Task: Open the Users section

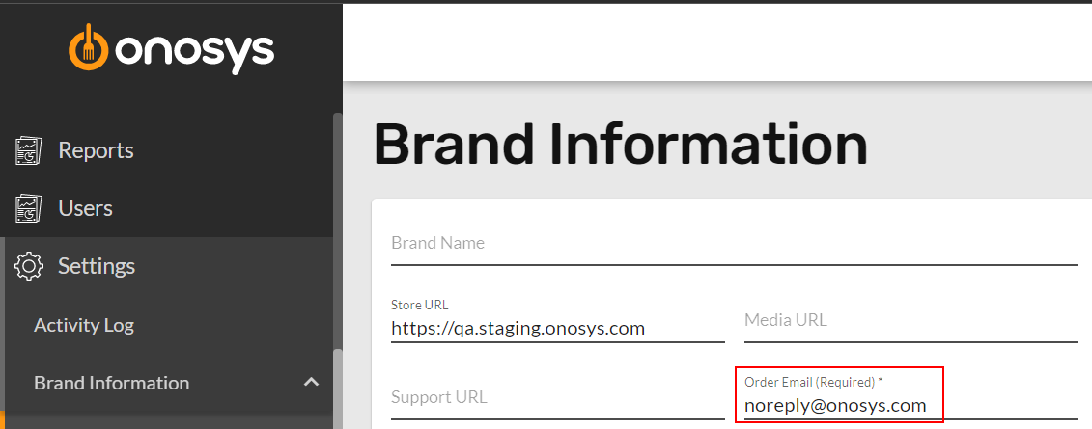Action: [x=85, y=208]
